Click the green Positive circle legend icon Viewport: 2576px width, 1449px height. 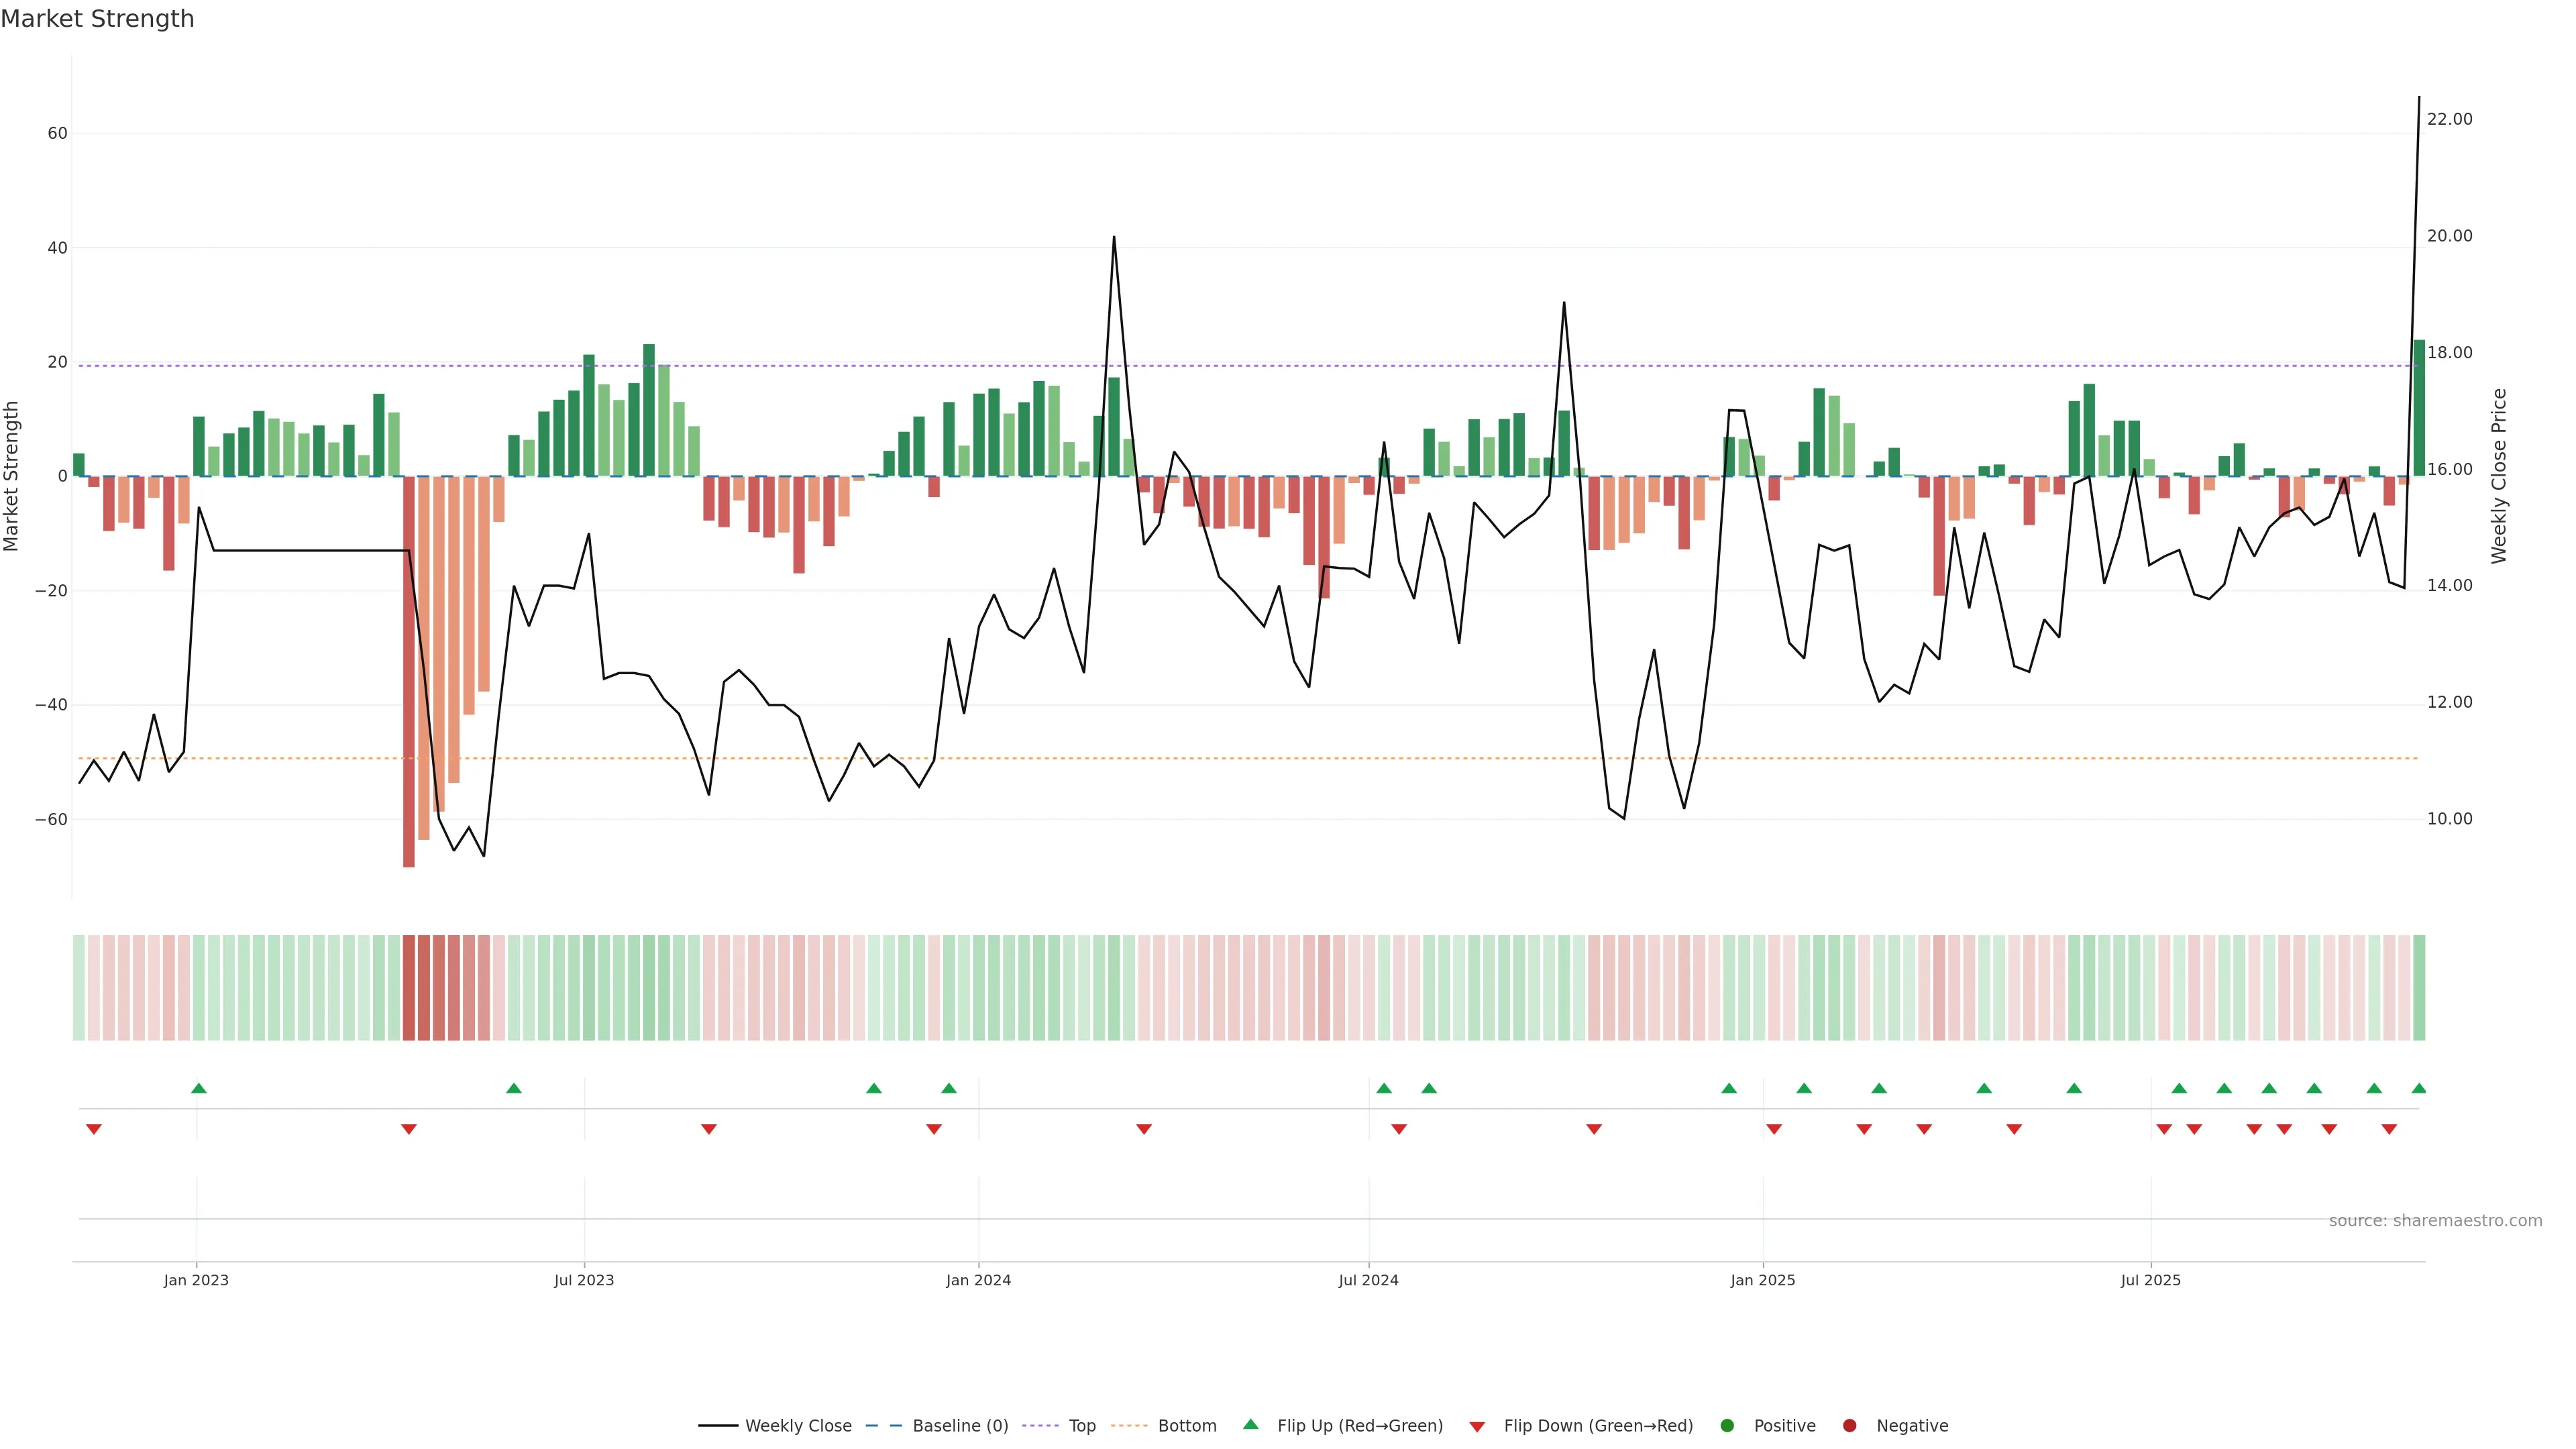coord(1727,1426)
